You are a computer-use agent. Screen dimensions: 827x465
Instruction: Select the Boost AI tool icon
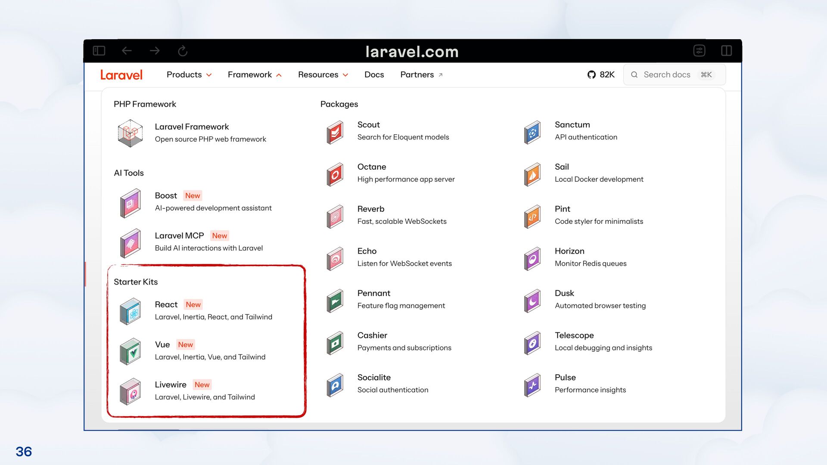coord(131,203)
